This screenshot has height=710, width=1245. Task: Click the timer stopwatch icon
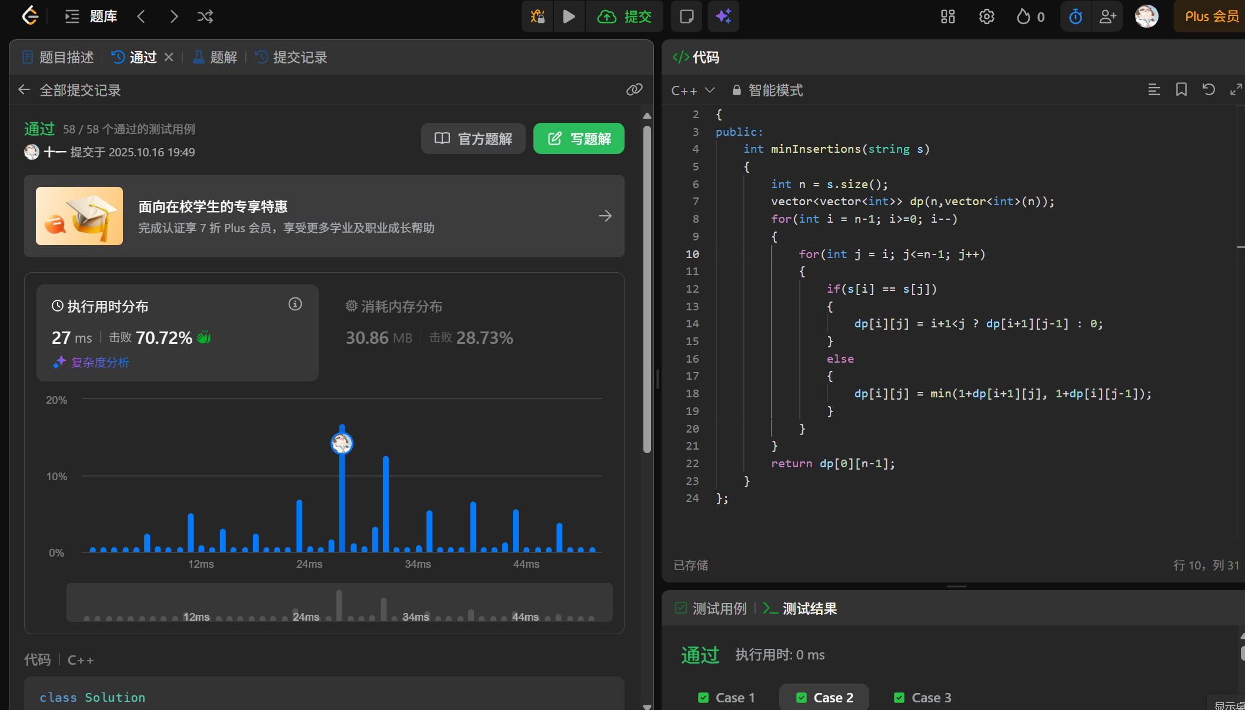[x=1075, y=16]
